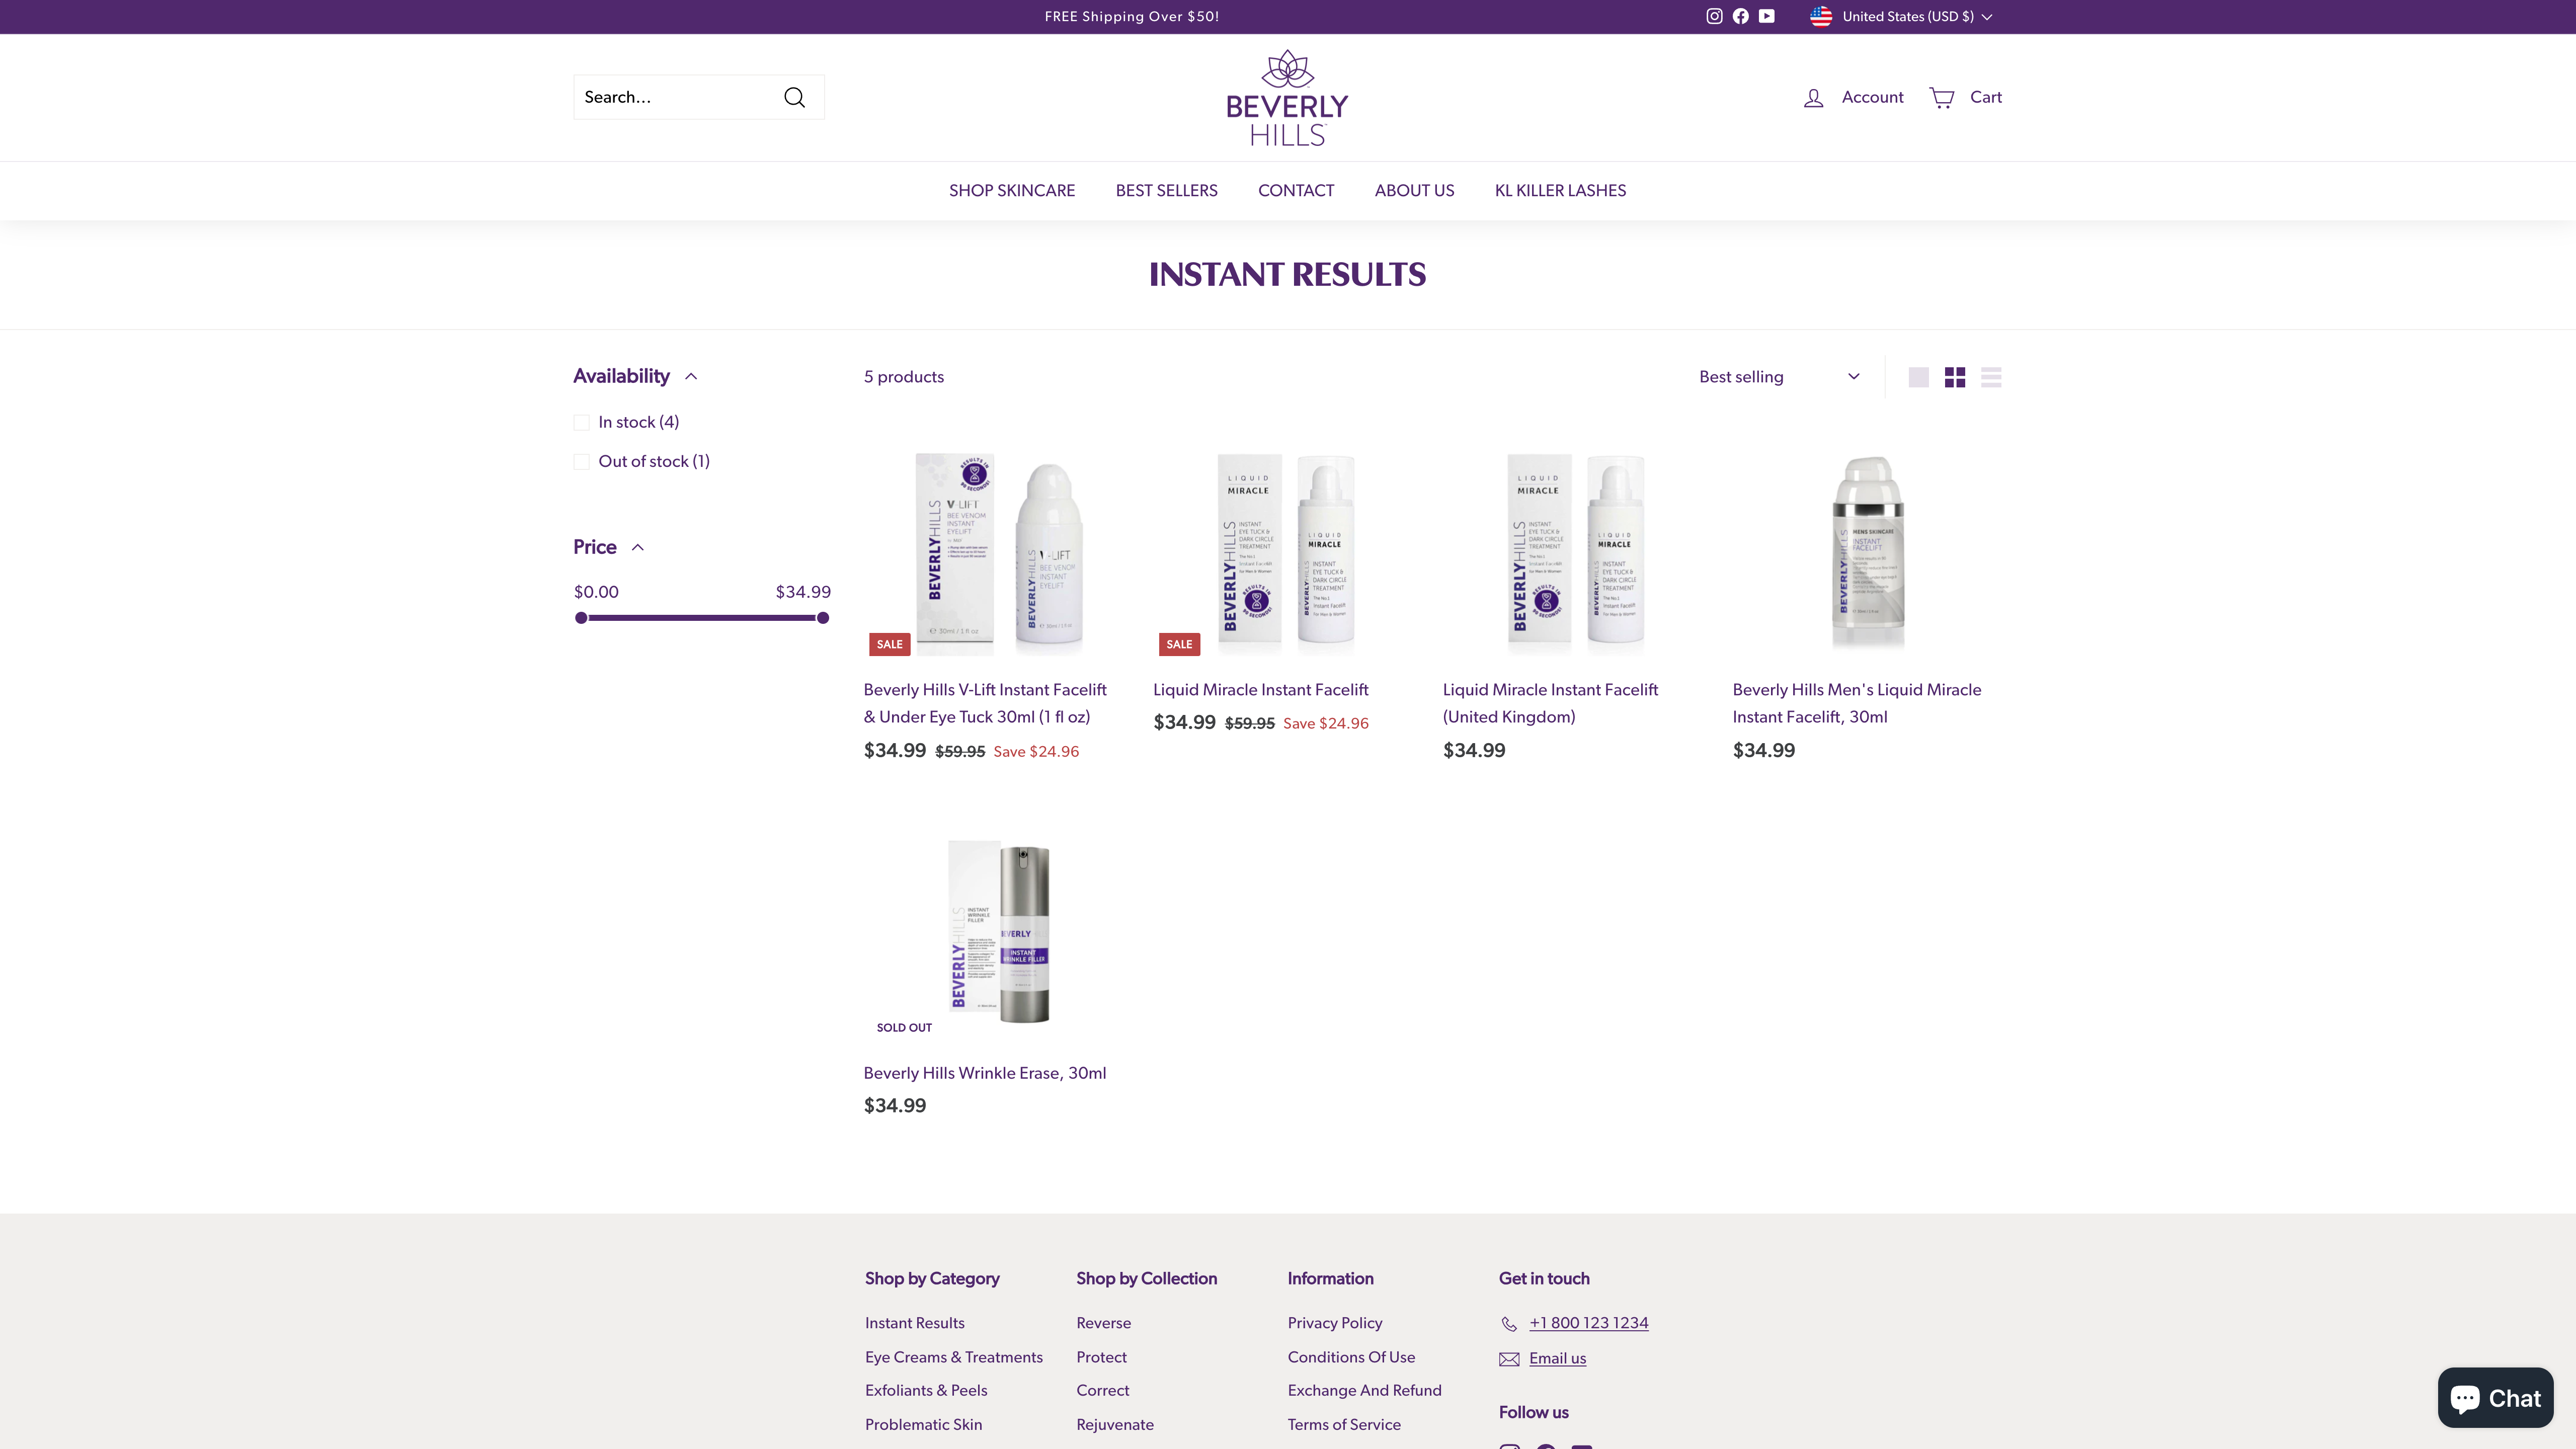Image resolution: width=2576 pixels, height=1449 pixels.
Task: Switch to large grid view
Action: coord(1918,377)
